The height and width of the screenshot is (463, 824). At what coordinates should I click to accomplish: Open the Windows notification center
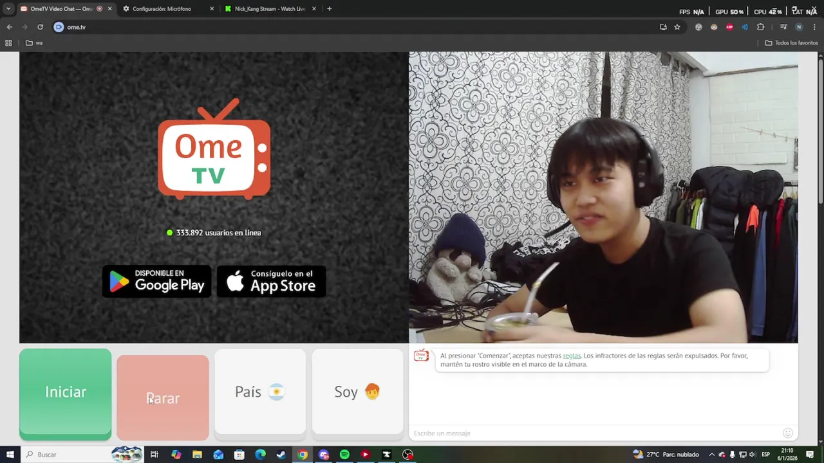point(810,455)
